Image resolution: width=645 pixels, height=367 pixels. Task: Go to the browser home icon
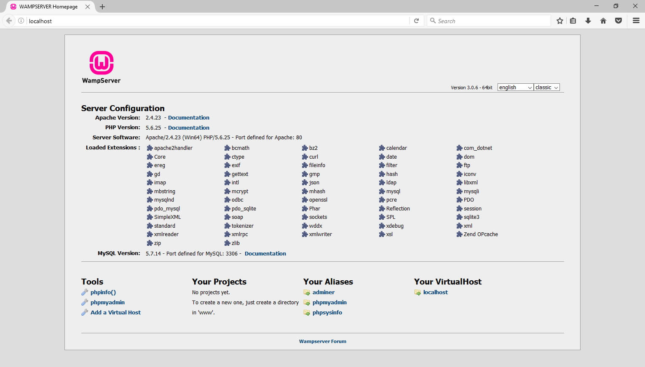pyautogui.click(x=603, y=21)
